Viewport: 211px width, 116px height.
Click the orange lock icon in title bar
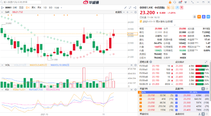pos(170,2)
